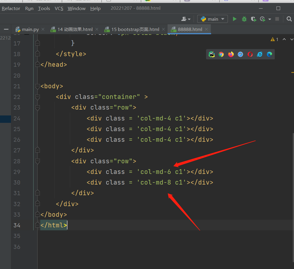Switch to 15 bootstrap页面.html tab
Image resolution: width=294 pixels, height=269 pixels.
[x=135, y=29]
